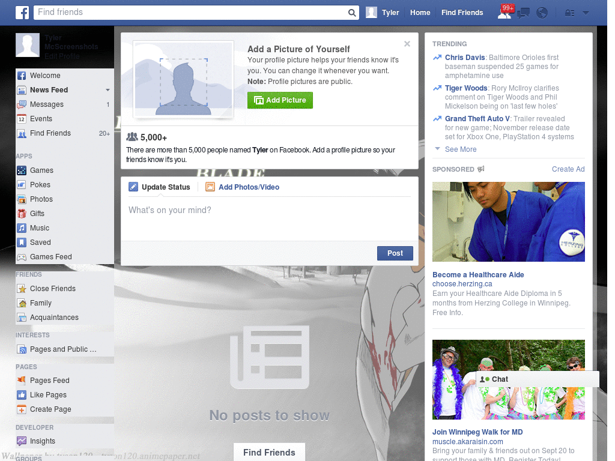This screenshot has width=615, height=461.
Task: Click the Insights chart icon
Action: [22, 441]
